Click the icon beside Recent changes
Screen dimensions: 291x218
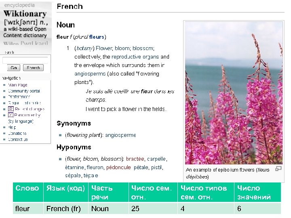point(11,109)
